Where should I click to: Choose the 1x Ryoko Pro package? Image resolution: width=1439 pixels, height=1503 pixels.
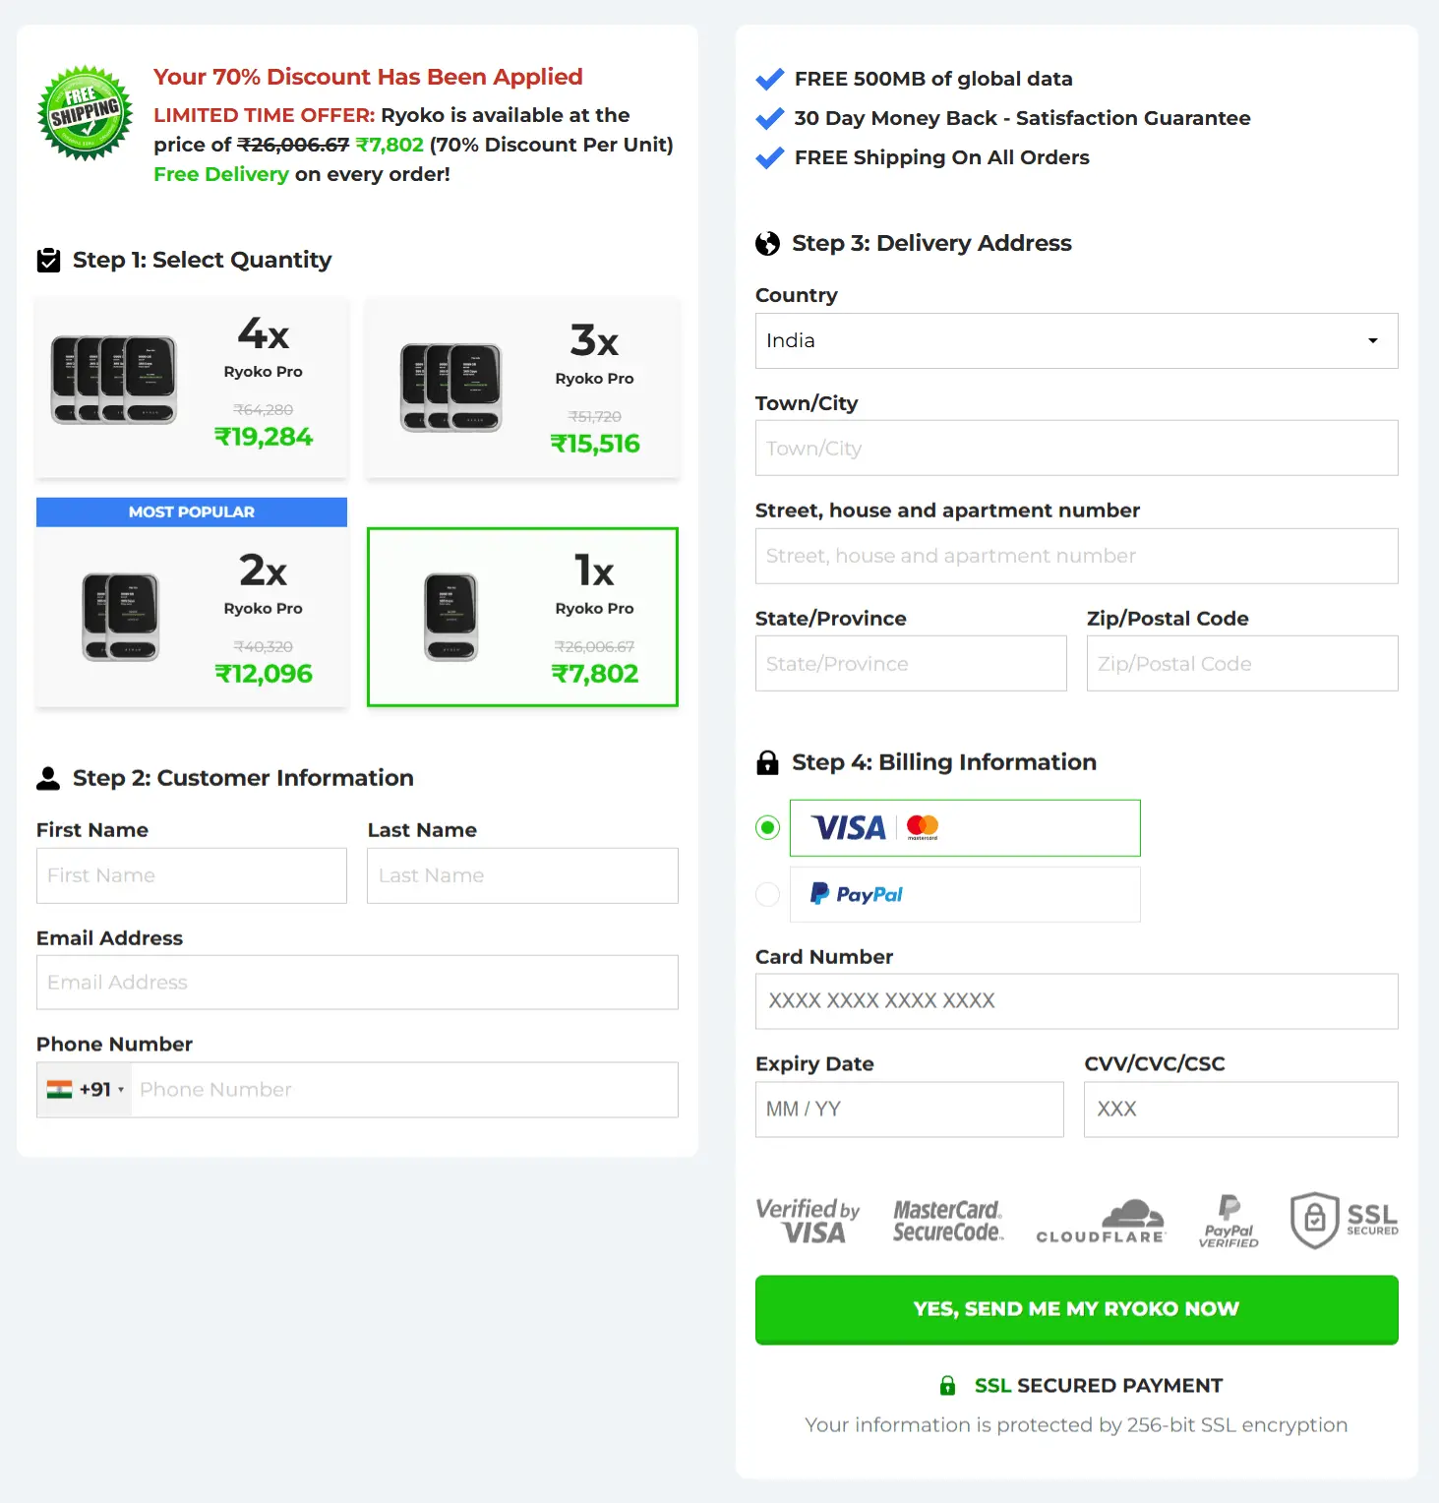click(522, 618)
